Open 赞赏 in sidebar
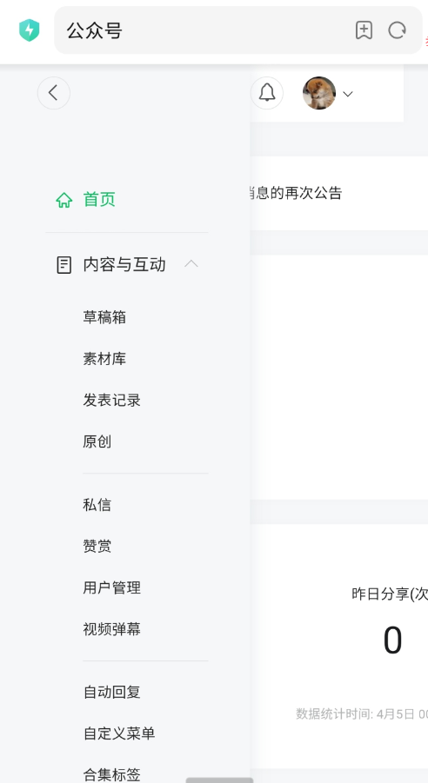This screenshot has height=783, width=428. [x=97, y=547]
